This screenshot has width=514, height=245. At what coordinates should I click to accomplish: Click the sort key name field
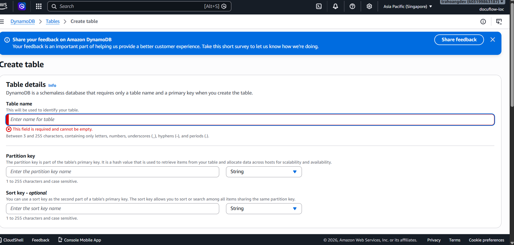112,209
